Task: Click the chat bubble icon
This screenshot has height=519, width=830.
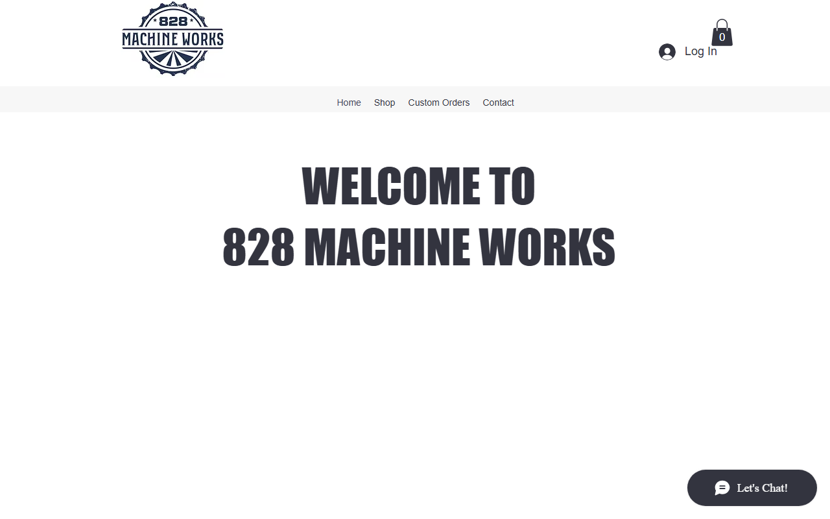Action: (722, 488)
